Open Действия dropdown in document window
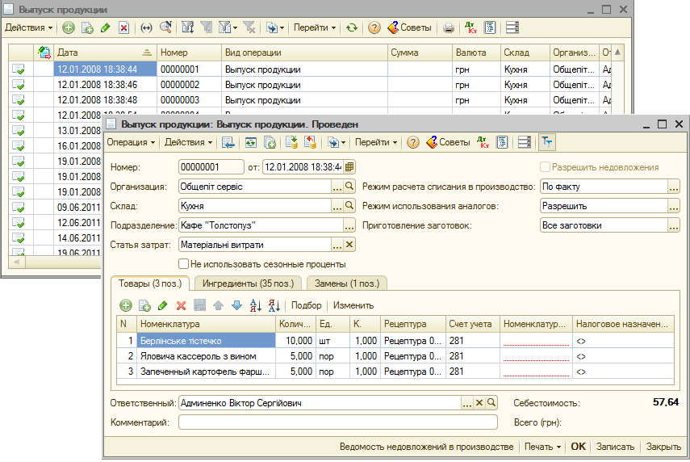This screenshot has height=462, width=690. [x=188, y=142]
